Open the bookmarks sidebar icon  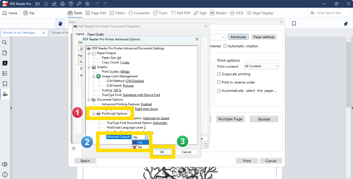click(x=5, y=84)
